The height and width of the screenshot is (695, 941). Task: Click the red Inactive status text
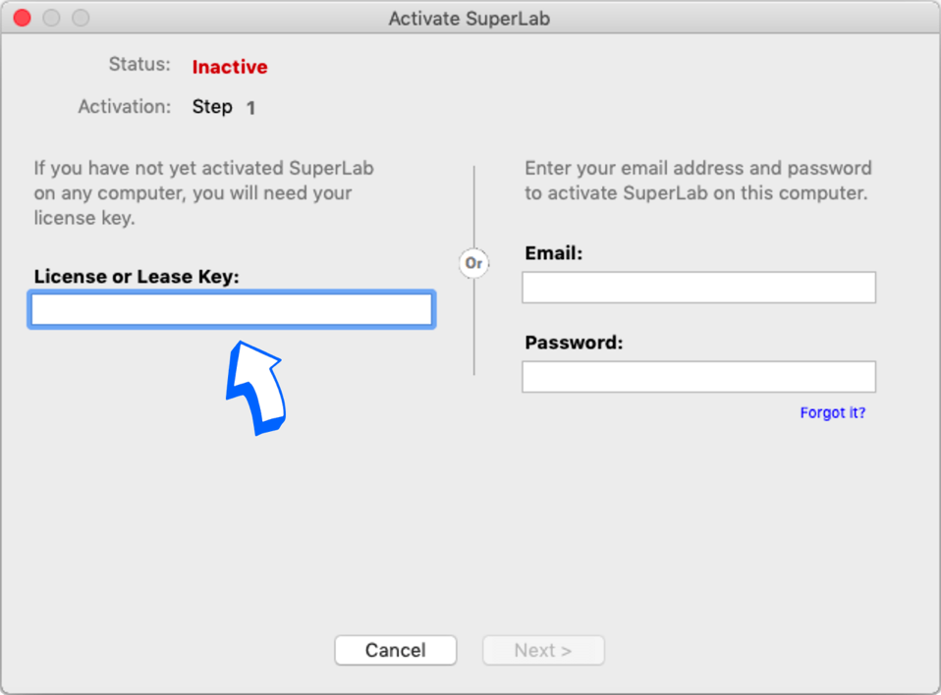[x=230, y=68]
